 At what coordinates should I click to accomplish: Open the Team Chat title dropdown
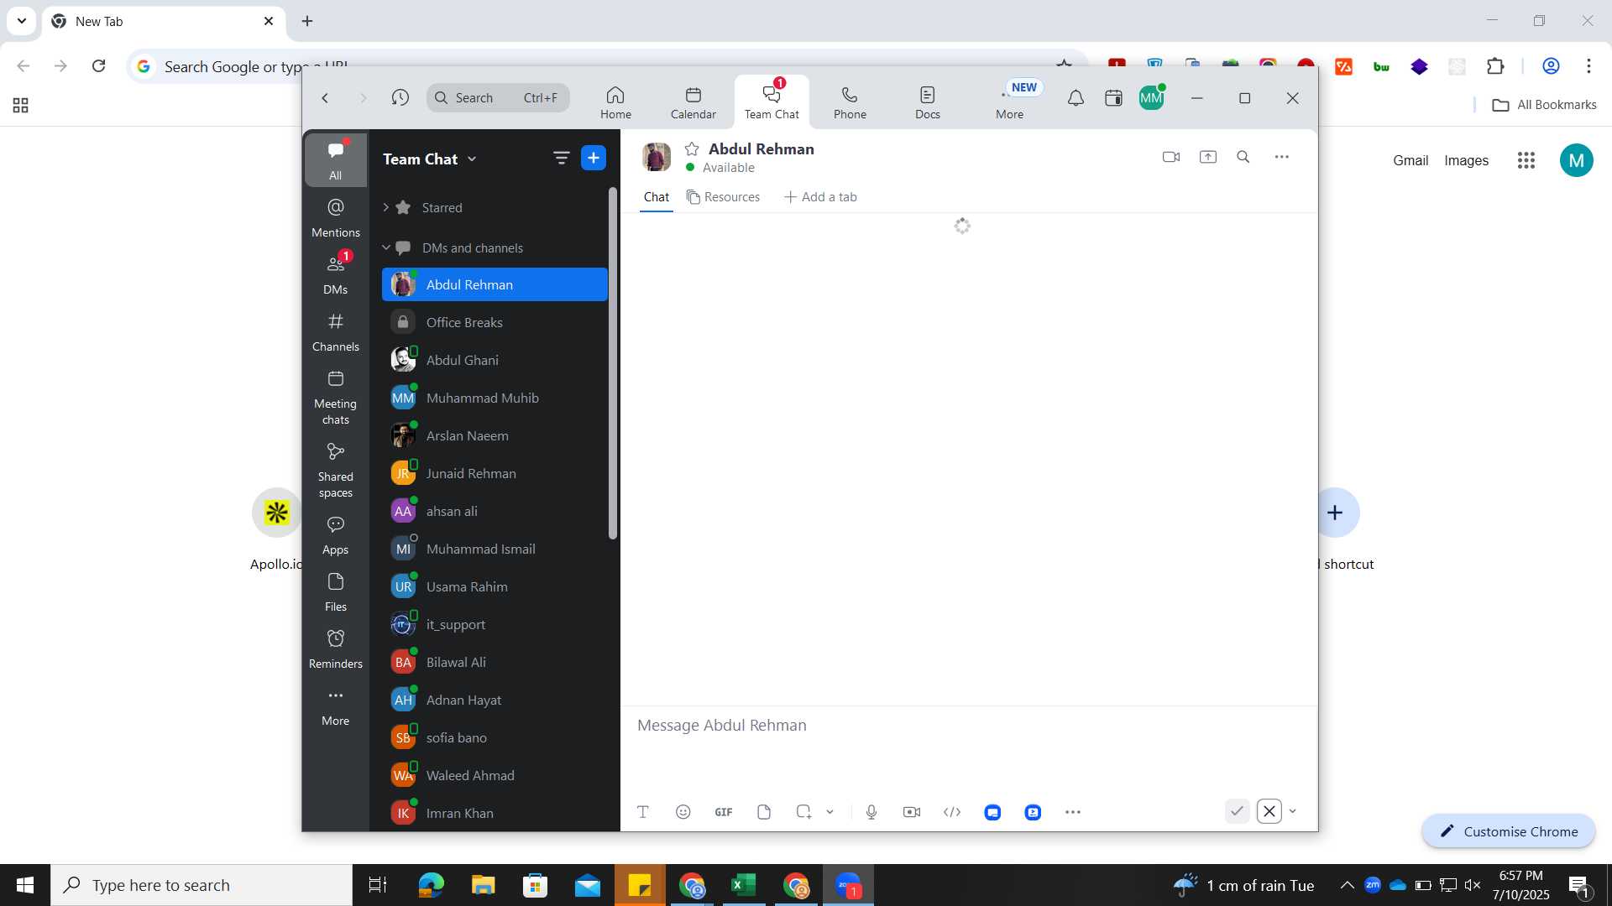(430, 159)
